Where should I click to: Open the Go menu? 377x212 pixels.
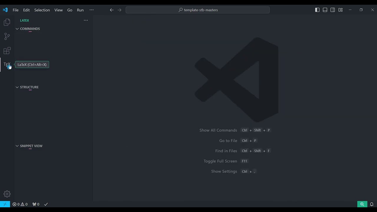(70, 10)
